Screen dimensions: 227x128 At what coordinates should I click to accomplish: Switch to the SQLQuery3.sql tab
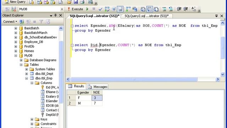tap(95, 16)
